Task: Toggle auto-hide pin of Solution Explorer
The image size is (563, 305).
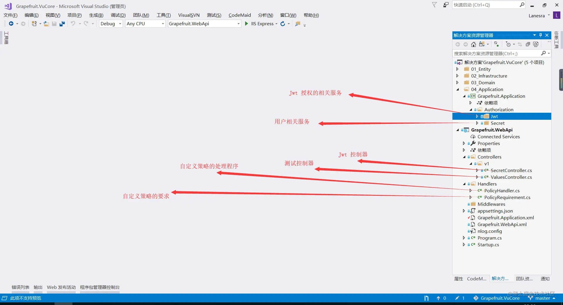Action: tap(541, 35)
